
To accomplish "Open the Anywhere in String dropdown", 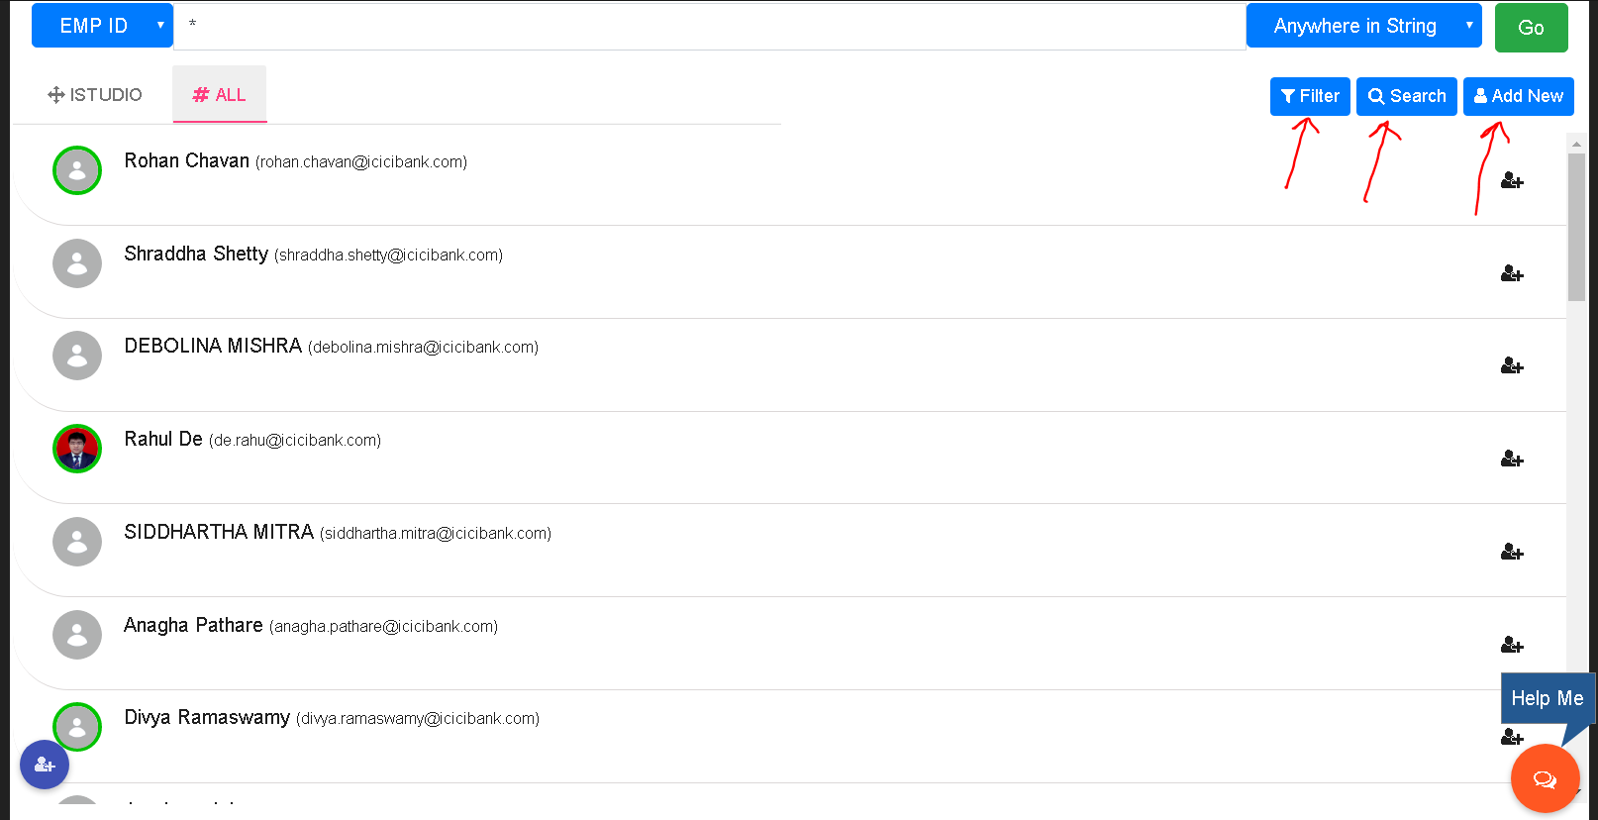I will [1363, 26].
